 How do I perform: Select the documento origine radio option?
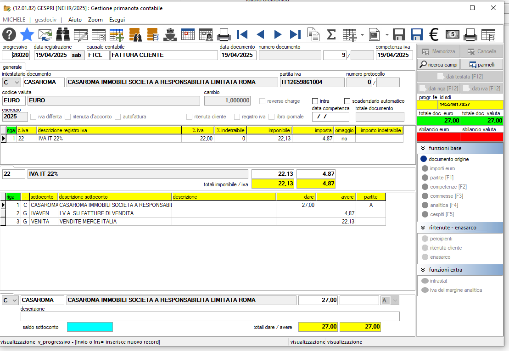click(424, 159)
